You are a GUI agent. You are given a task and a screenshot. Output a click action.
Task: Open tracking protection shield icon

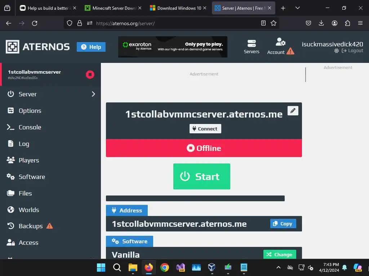(x=70, y=23)
